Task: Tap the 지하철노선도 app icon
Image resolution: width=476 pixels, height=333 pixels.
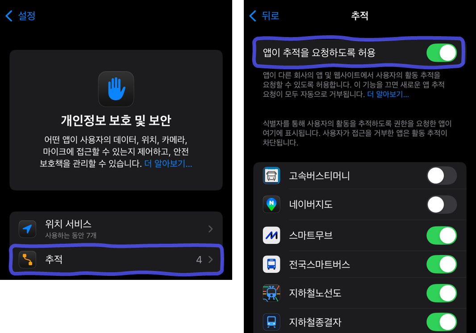Action: pos(271,293)
